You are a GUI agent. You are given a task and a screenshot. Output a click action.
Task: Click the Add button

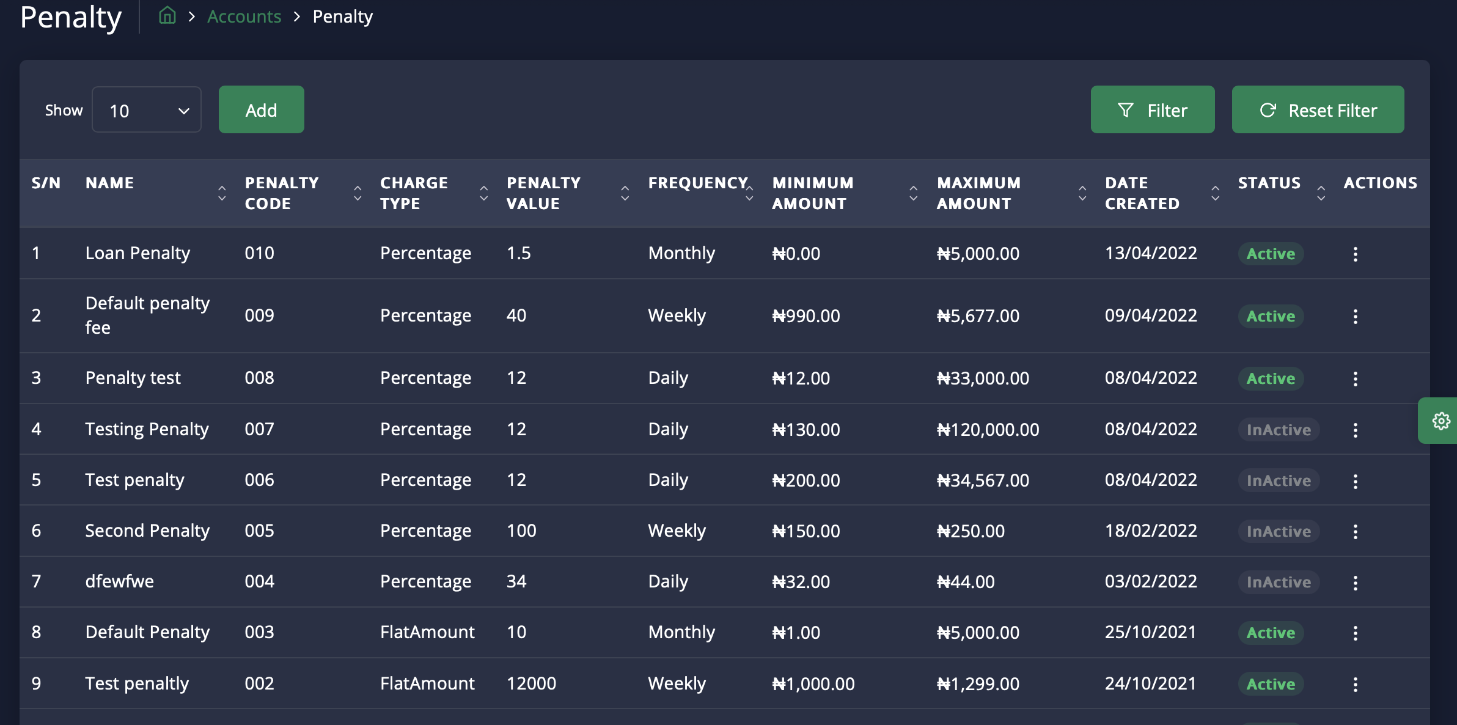click(x=261, y=110)
